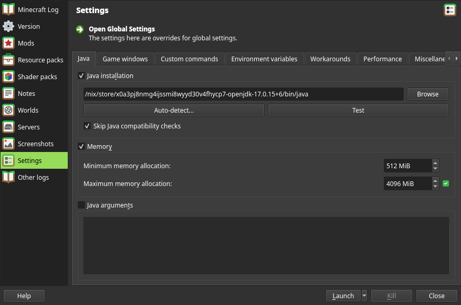This screenshot has height=305, width=461.
Task: View the instance Screenshots
Action: click(34, 144)
